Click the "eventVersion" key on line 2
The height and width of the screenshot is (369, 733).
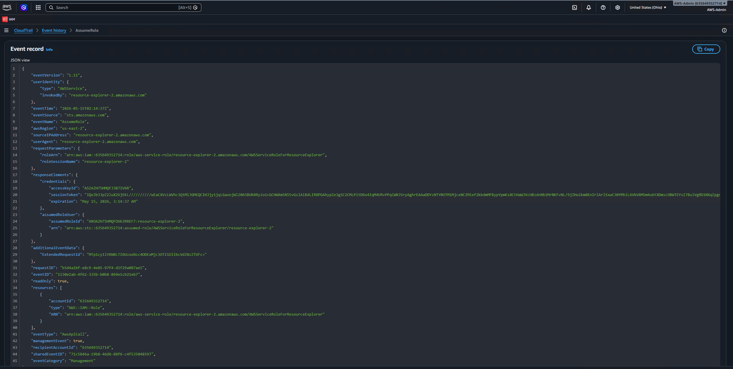pyautogui.click(x=47, y=75)
